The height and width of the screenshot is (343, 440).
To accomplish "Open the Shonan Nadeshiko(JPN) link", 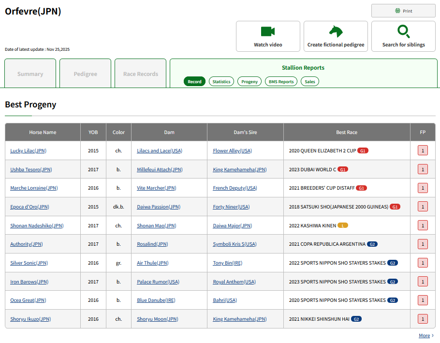I will 37,225.
